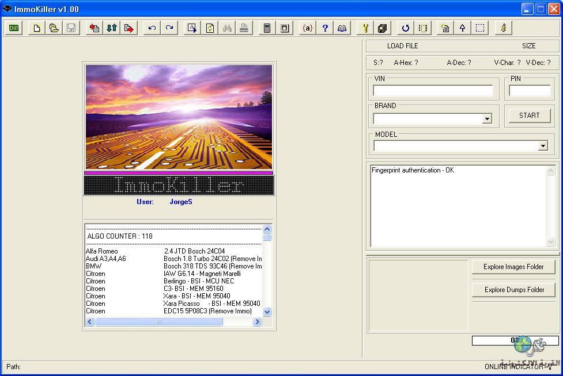Click the circular reload arrow icon
Image resolution: width=563 pixels, height=376 pixels.
(x=406, y=28)
